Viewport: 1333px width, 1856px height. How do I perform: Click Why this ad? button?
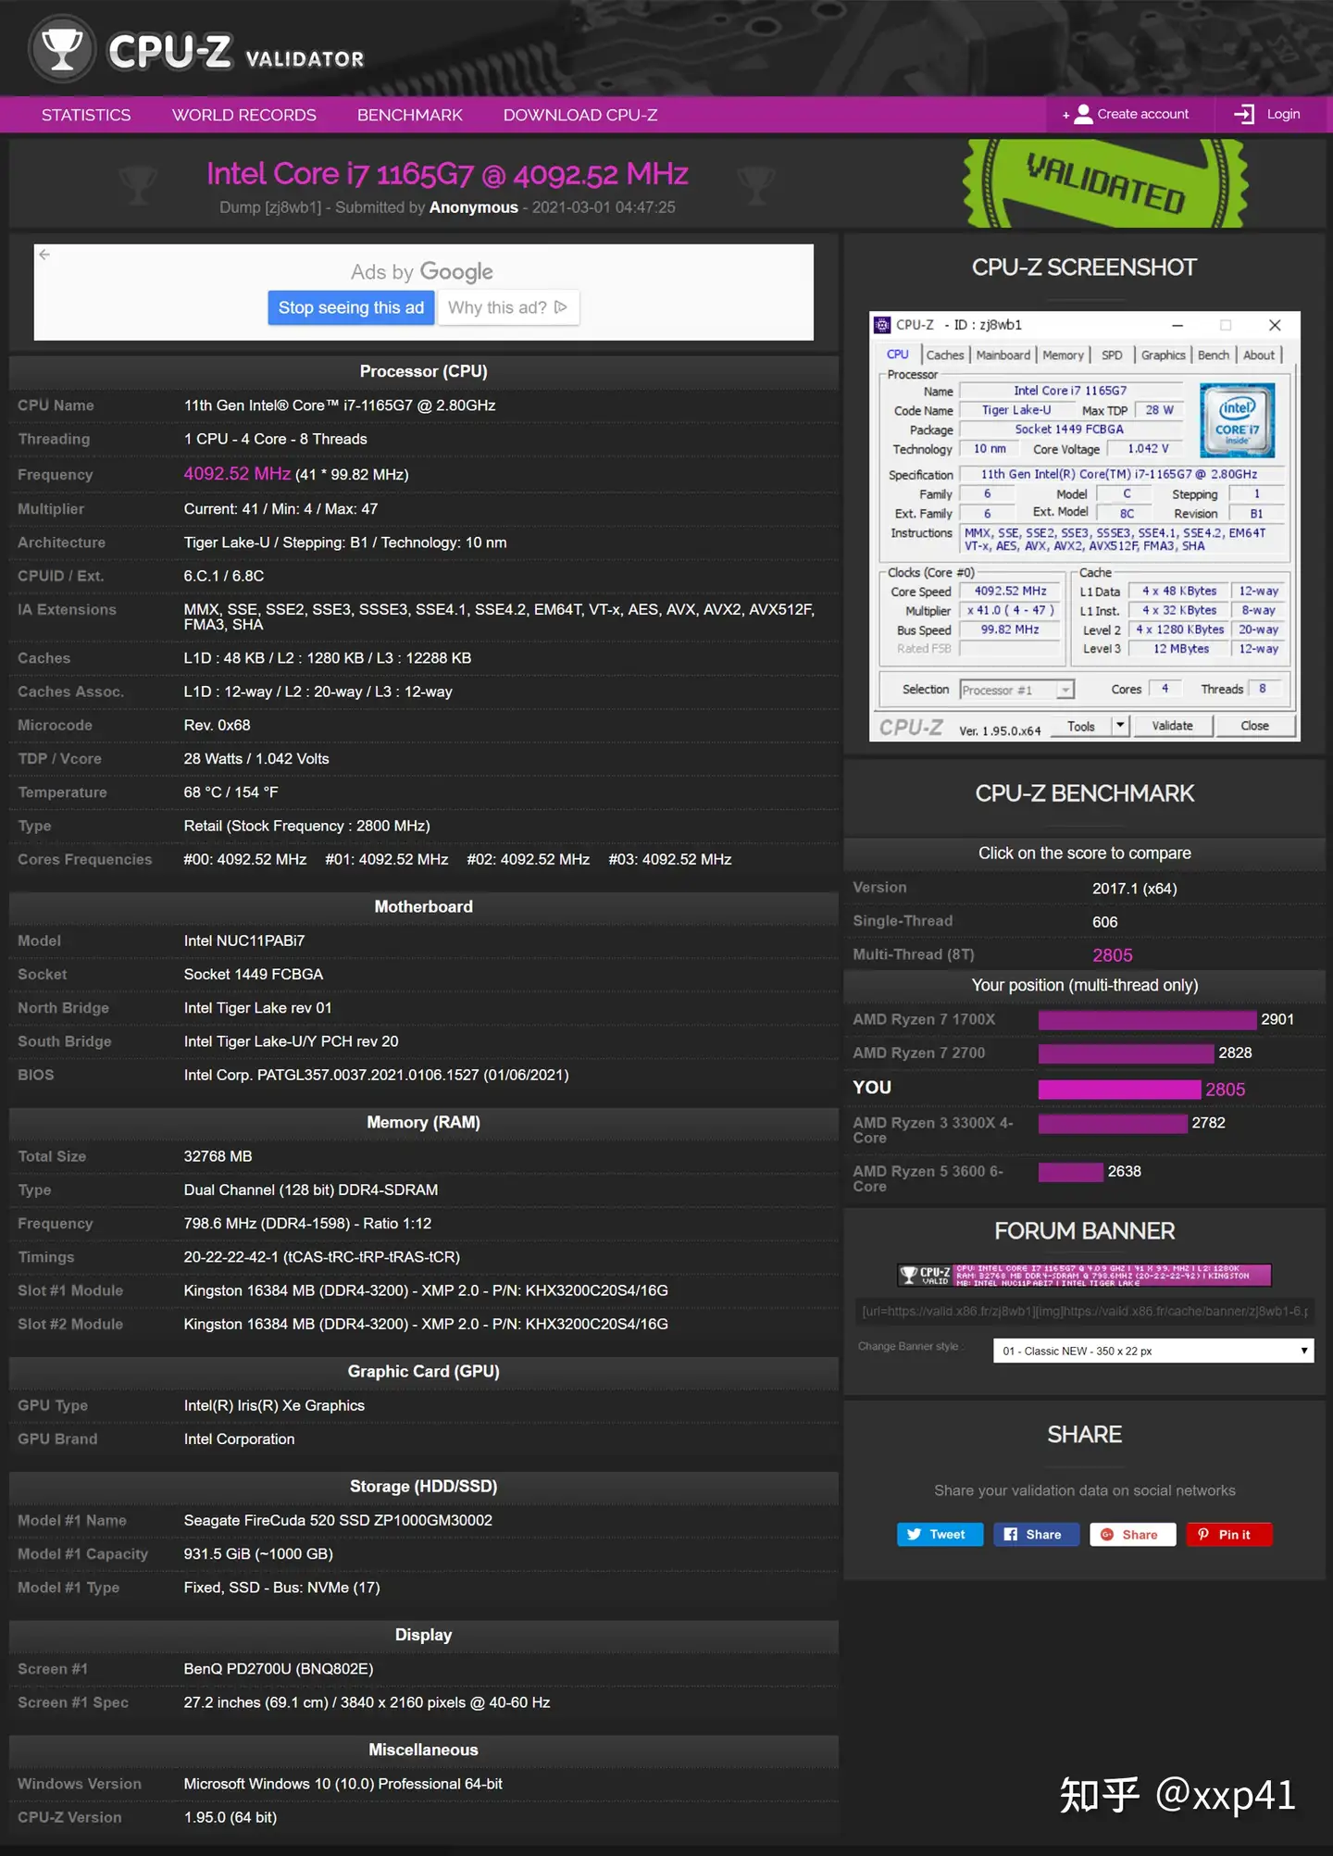tap(507, 307)
